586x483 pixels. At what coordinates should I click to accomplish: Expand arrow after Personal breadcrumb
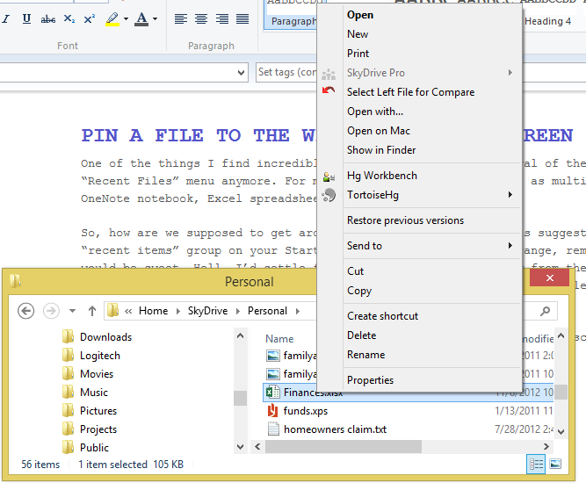pyautogui.click(x=298, y=311)
